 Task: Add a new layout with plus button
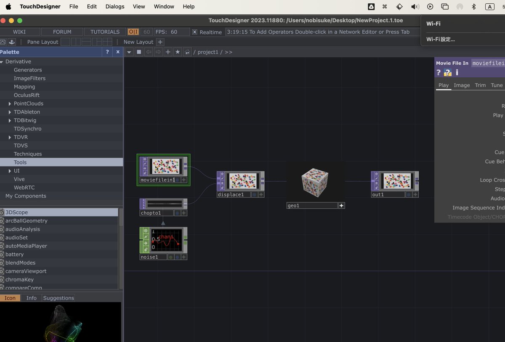(x=160, y=42)
